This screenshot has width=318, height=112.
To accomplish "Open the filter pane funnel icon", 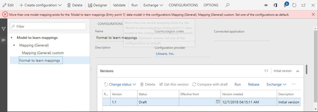I will pyautogui.click(x=4, y=29).
